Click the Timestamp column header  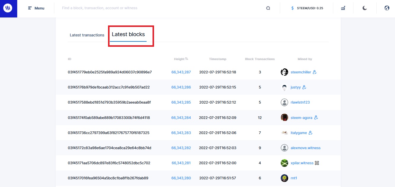coord(218,59)
